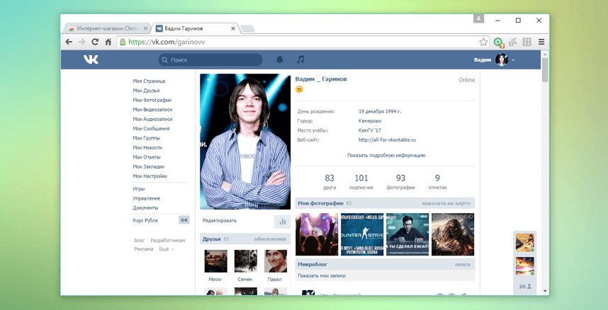Open Мои Группы in sidebar
This screenshot has height=310, width=608.
coord(146,138)
